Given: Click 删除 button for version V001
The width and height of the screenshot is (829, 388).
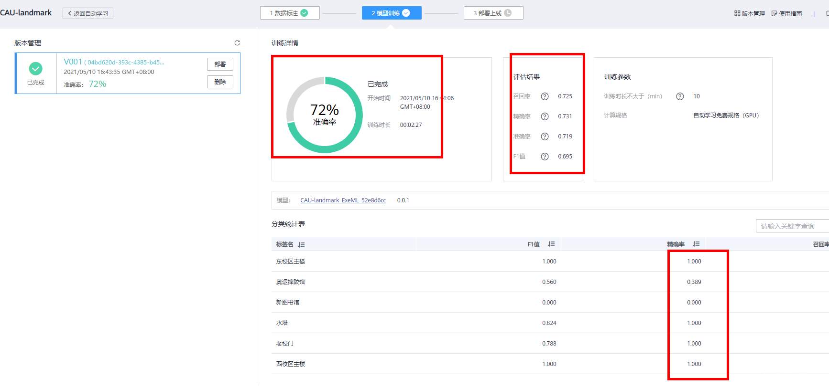Looking at the screenshot, I should pyautogui.click(x=220, y=82).
